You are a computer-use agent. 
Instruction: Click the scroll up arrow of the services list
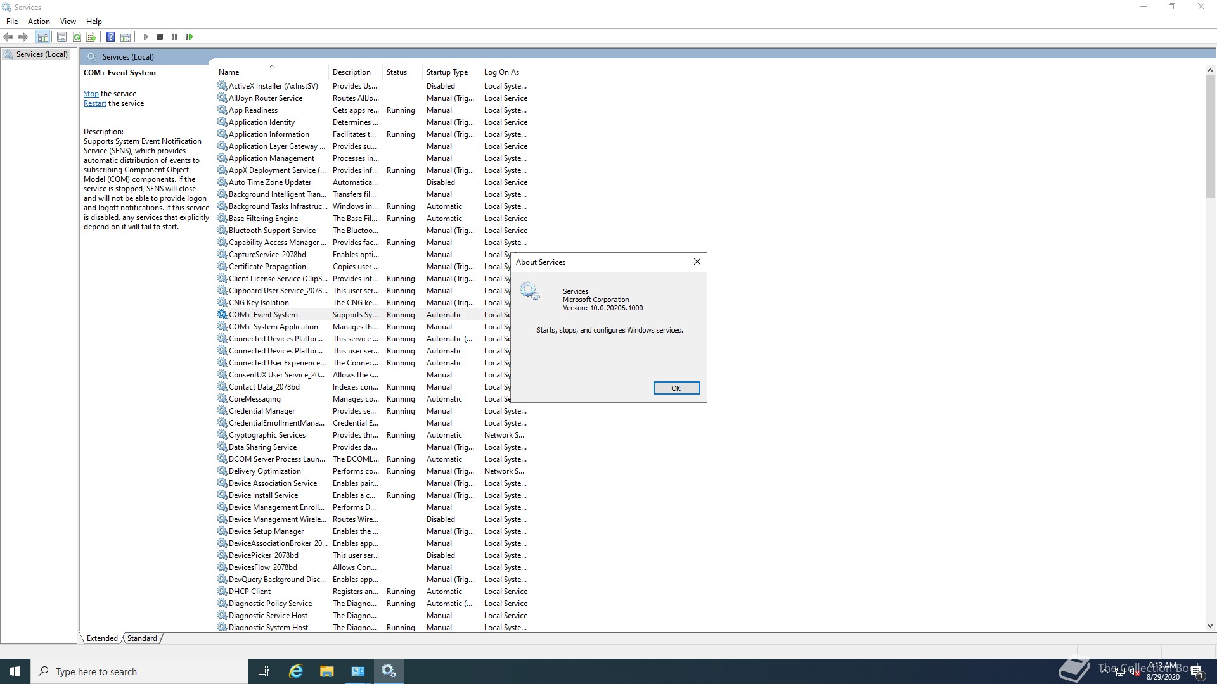pyautogui.click(x=1210, y=70)
